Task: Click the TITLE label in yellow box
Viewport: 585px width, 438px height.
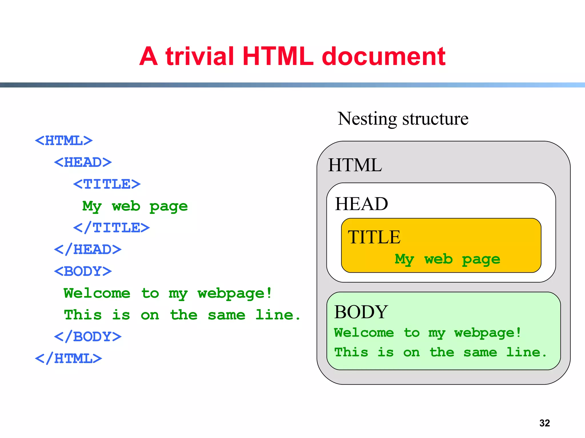Action: 374,237
